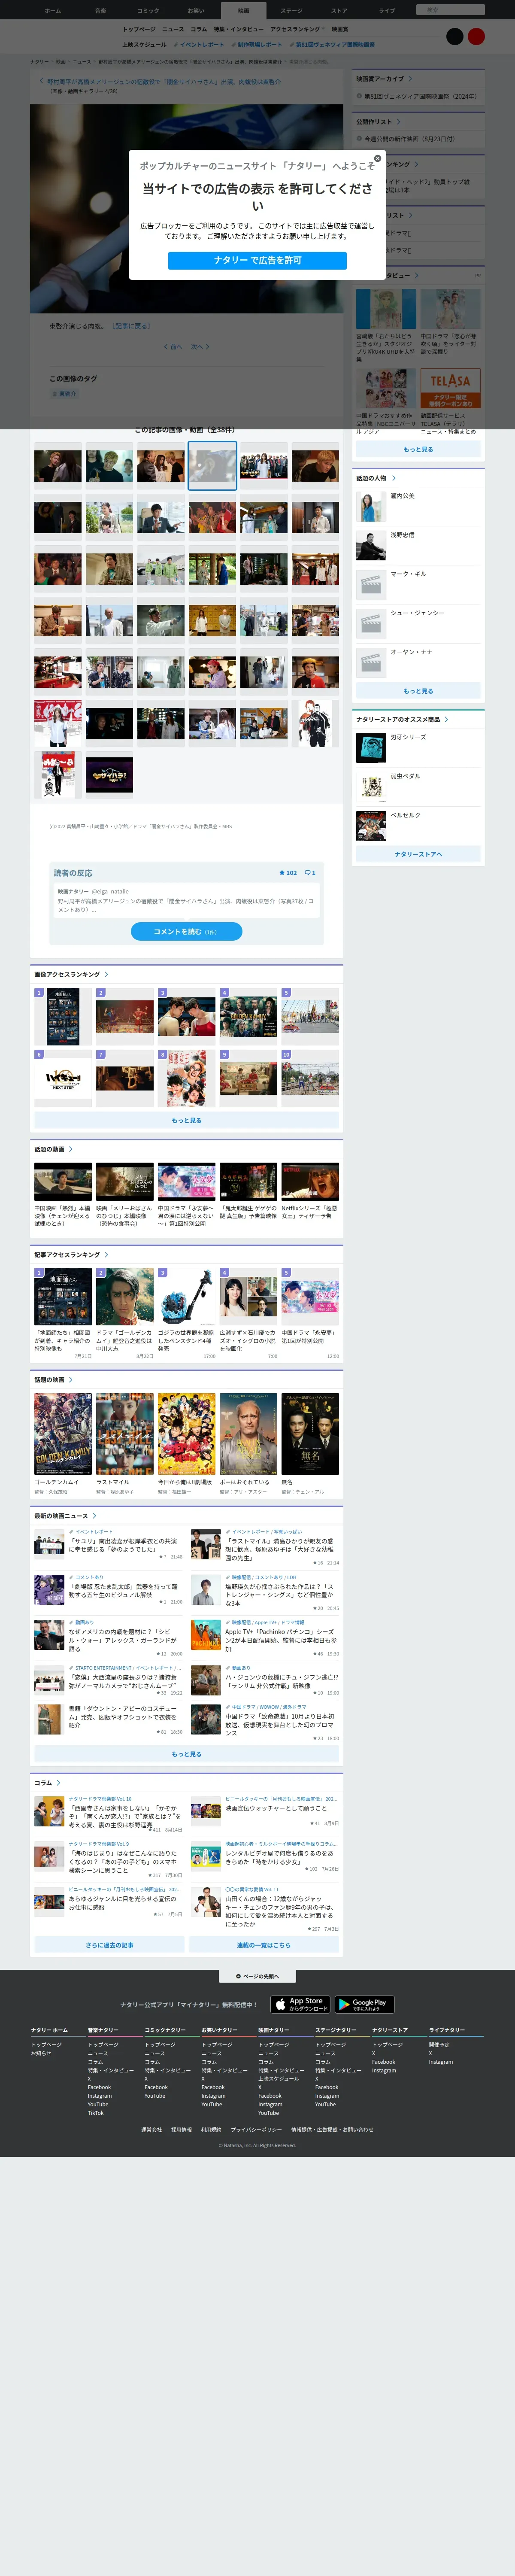This screenshot has width=515, height=2576.
Task: Click the さらに過去の記事 button
Action: (x=109, y=1945)
